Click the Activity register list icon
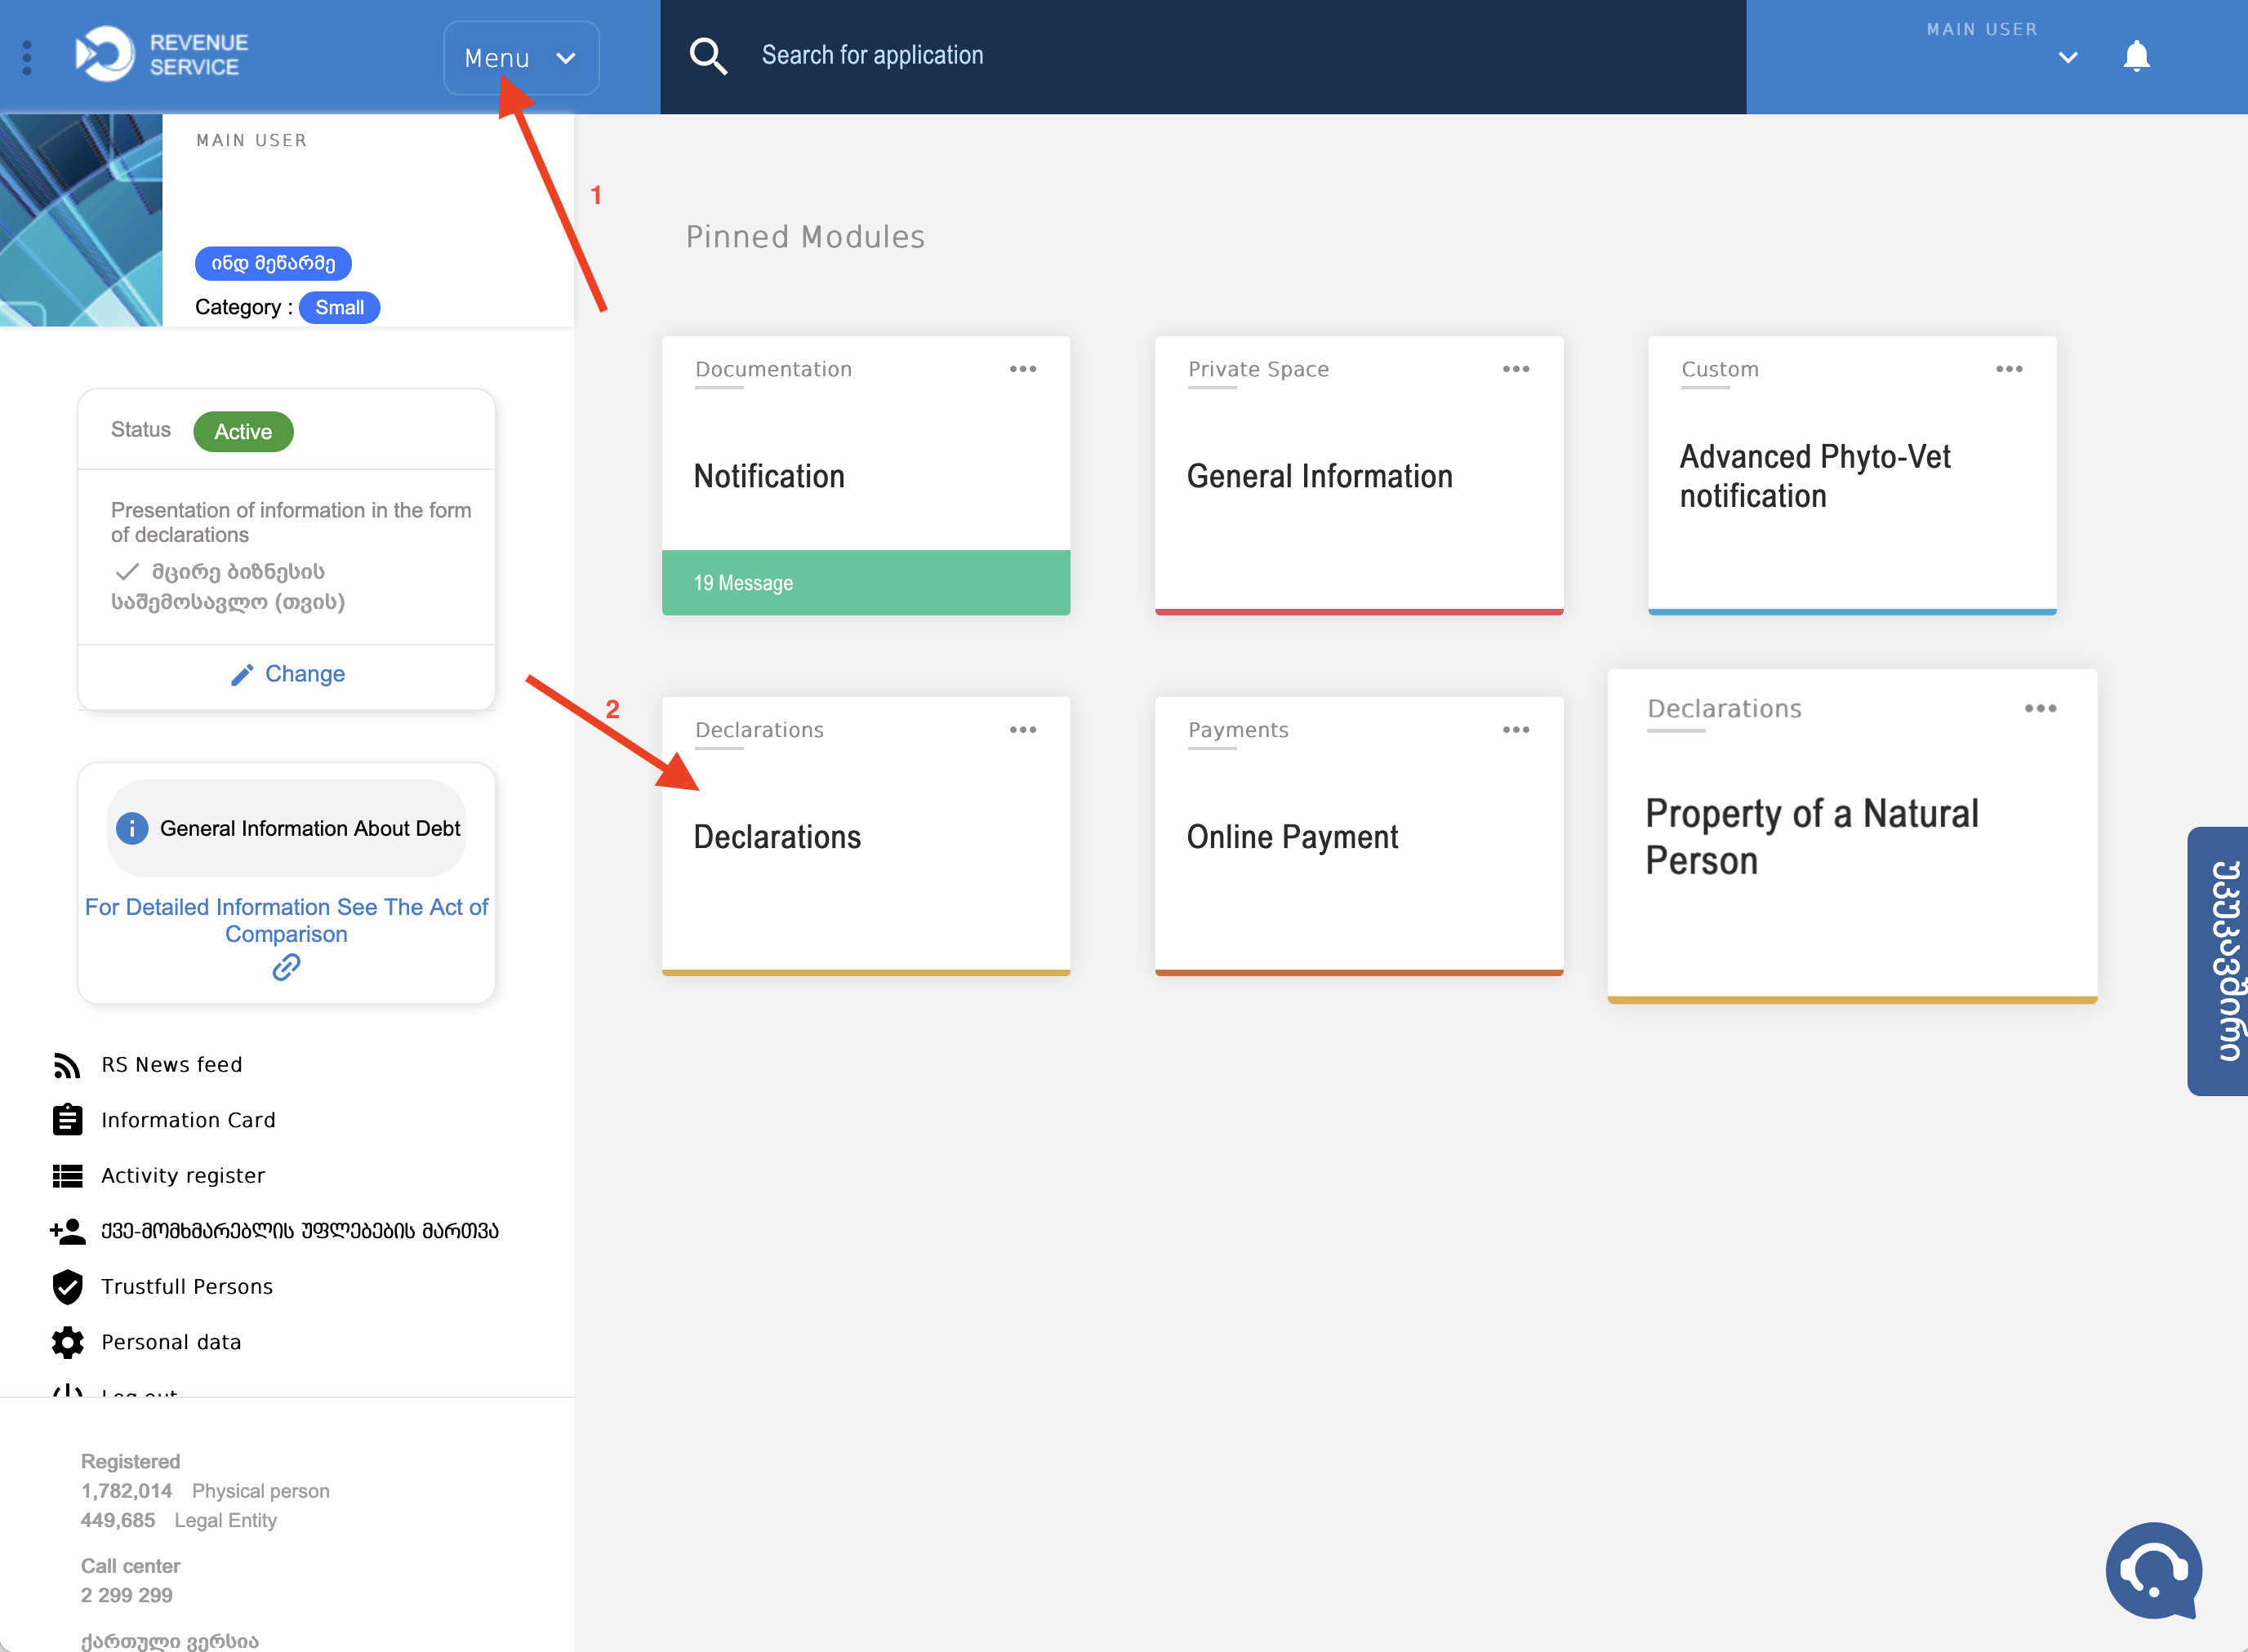Viewport: 2248px width, 1652px height. click(67, 1176)
